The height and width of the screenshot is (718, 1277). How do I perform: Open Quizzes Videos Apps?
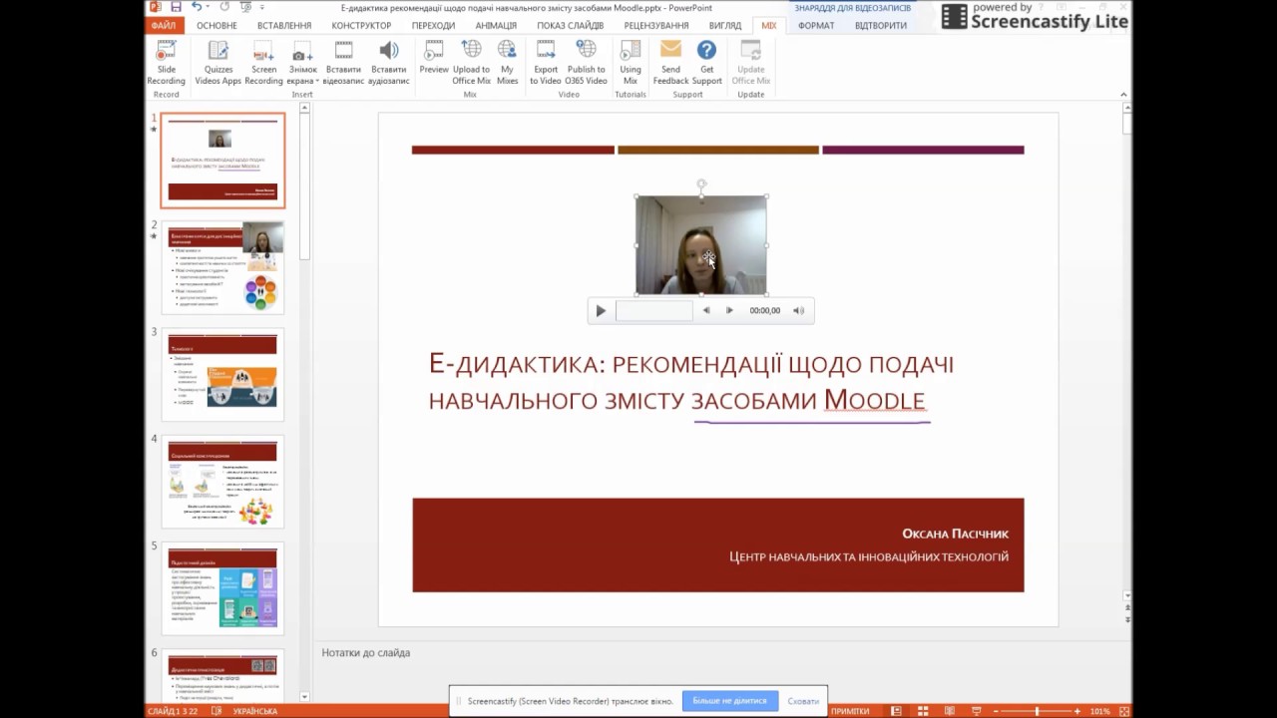click(217, 62)
